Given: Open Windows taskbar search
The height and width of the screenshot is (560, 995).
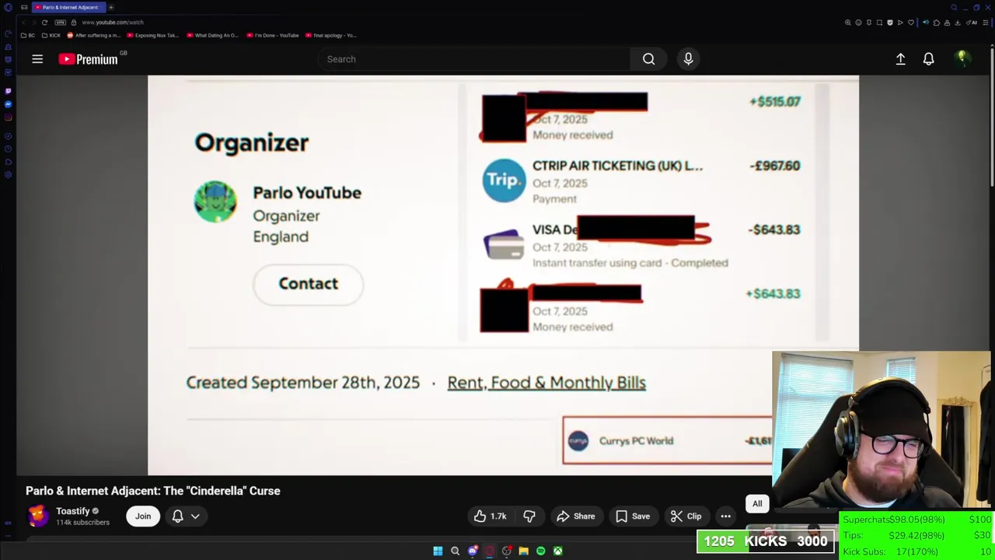Looking at the screenshot, I should [x=455, y=551].
